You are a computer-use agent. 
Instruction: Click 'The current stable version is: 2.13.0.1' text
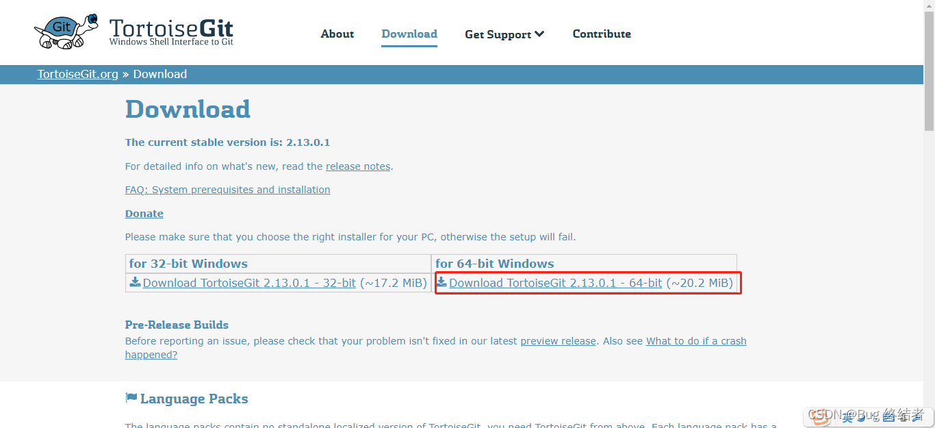pyautogui.click(x=228, y=142)
